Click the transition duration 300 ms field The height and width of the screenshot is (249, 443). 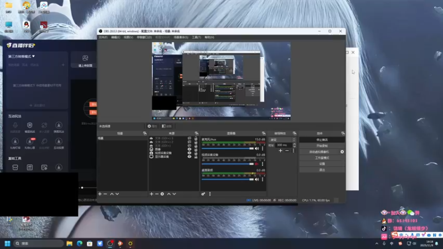tap(284, 145)
